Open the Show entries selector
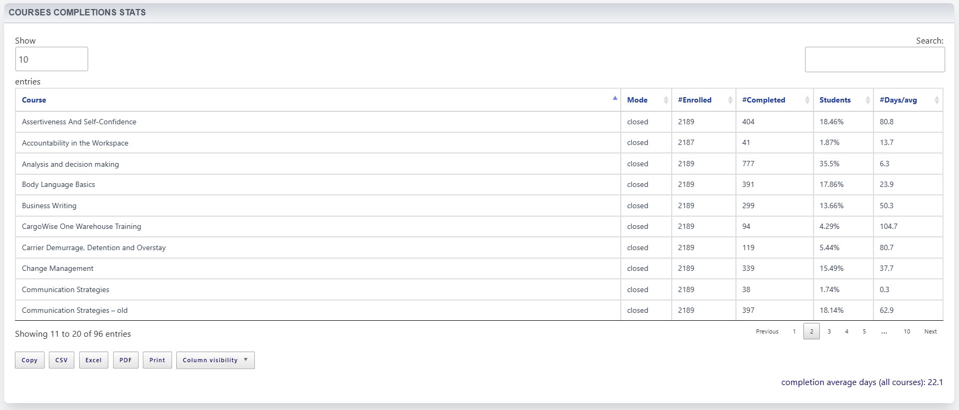The height and width of the screenshot is (410, 959). tap(52, 59)
